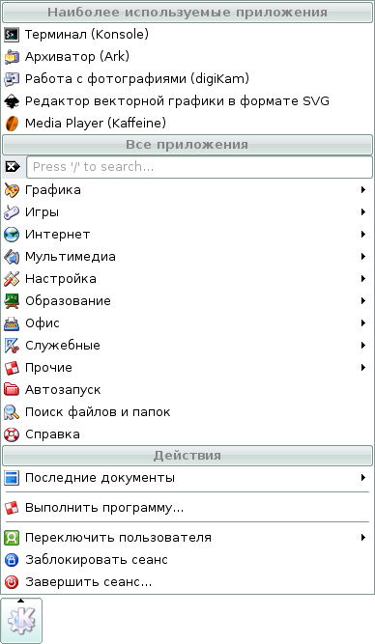Expand the Офис submenu arrow
375x644 pixels.
pyautogui.click(x=363, y=322)
